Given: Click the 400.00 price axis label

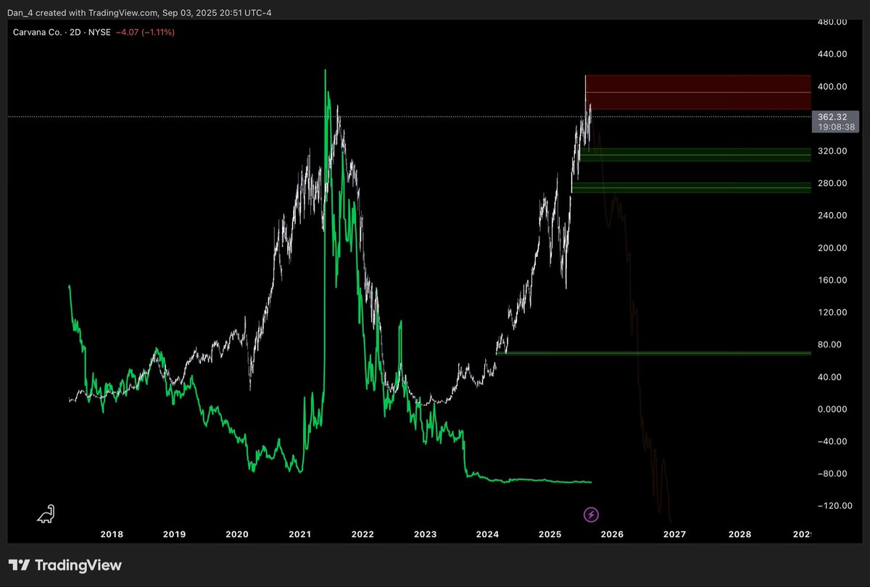Looking at the screenshot, I should click(832, 86).
